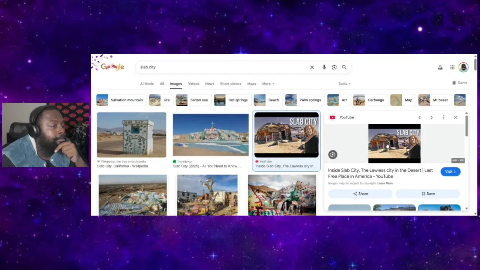Viewport: 480px width, 270px height.
Task: Open three-dot options in preview panel
Action: [443, 117]
